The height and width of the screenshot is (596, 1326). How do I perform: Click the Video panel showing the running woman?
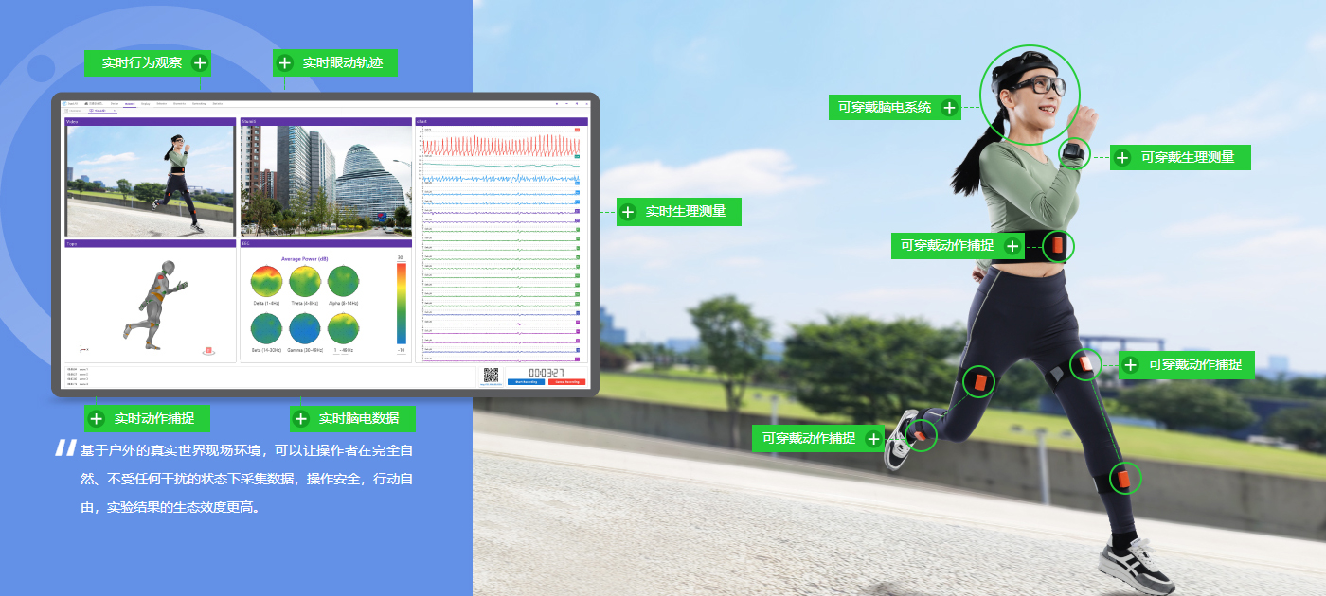point(150,181)
